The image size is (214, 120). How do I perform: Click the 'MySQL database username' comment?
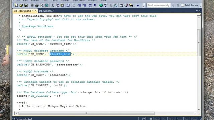pos(43,51)
